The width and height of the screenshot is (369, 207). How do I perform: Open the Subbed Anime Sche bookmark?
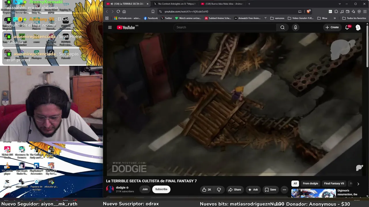click(218, 18)
